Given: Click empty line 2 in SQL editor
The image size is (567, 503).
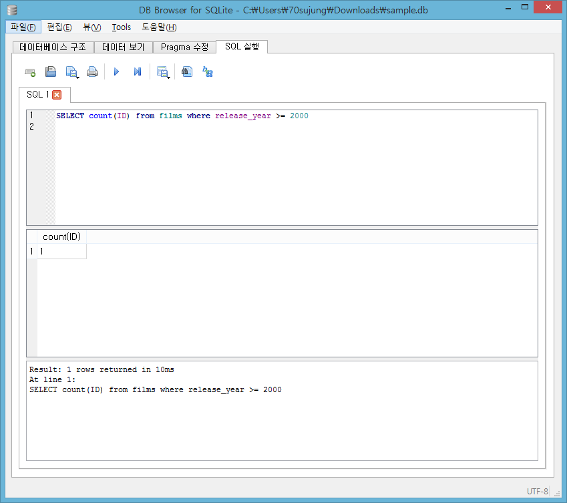Looking at the screenshot, I should 297,126.
